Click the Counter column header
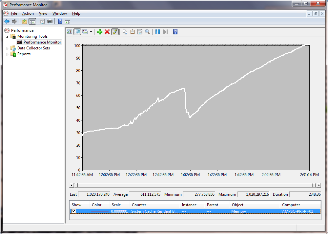 (154, 205)
